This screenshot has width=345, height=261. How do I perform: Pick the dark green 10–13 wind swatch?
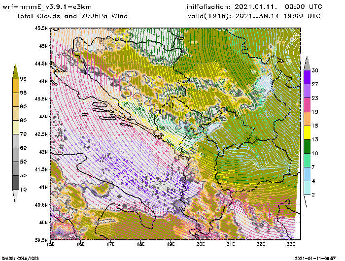click(307, 146)
